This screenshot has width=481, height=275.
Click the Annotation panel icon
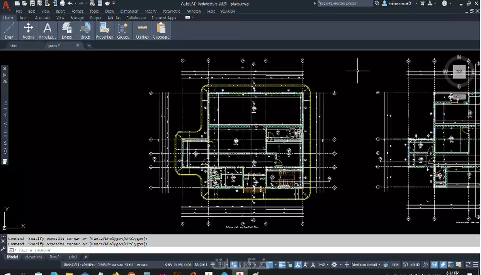click(x=47, y=30)
